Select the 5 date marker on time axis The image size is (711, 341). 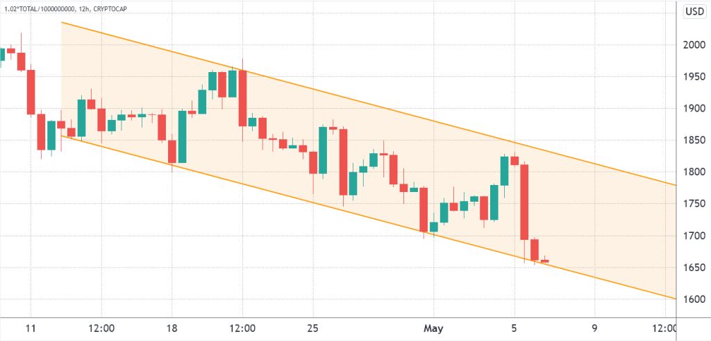tap(515, 327)
